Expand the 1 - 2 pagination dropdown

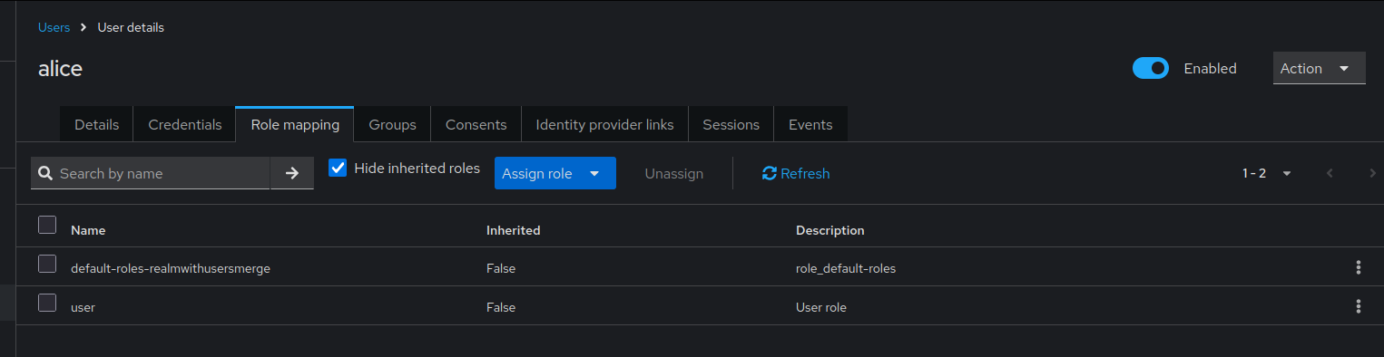(1267, 173)
